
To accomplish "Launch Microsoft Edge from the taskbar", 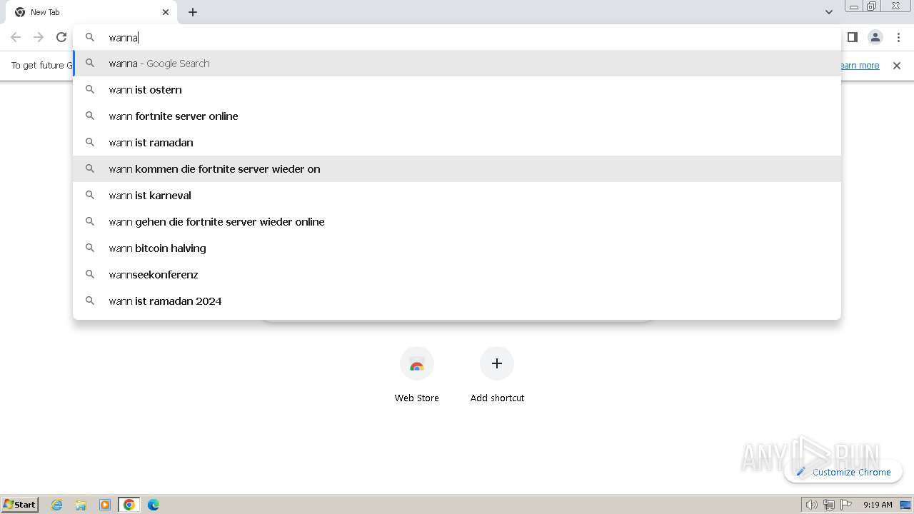I will tap(154, 505).
